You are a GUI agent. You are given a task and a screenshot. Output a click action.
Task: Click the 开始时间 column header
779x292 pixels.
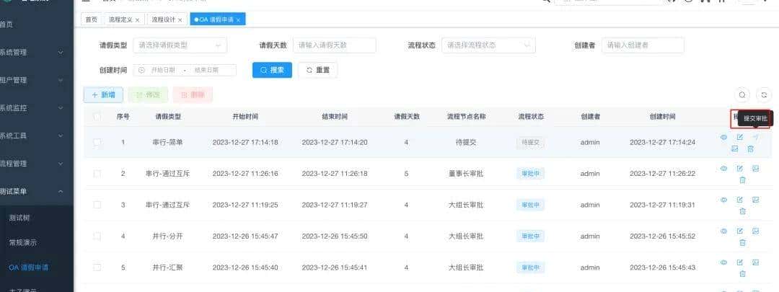(x=245, y=117)
